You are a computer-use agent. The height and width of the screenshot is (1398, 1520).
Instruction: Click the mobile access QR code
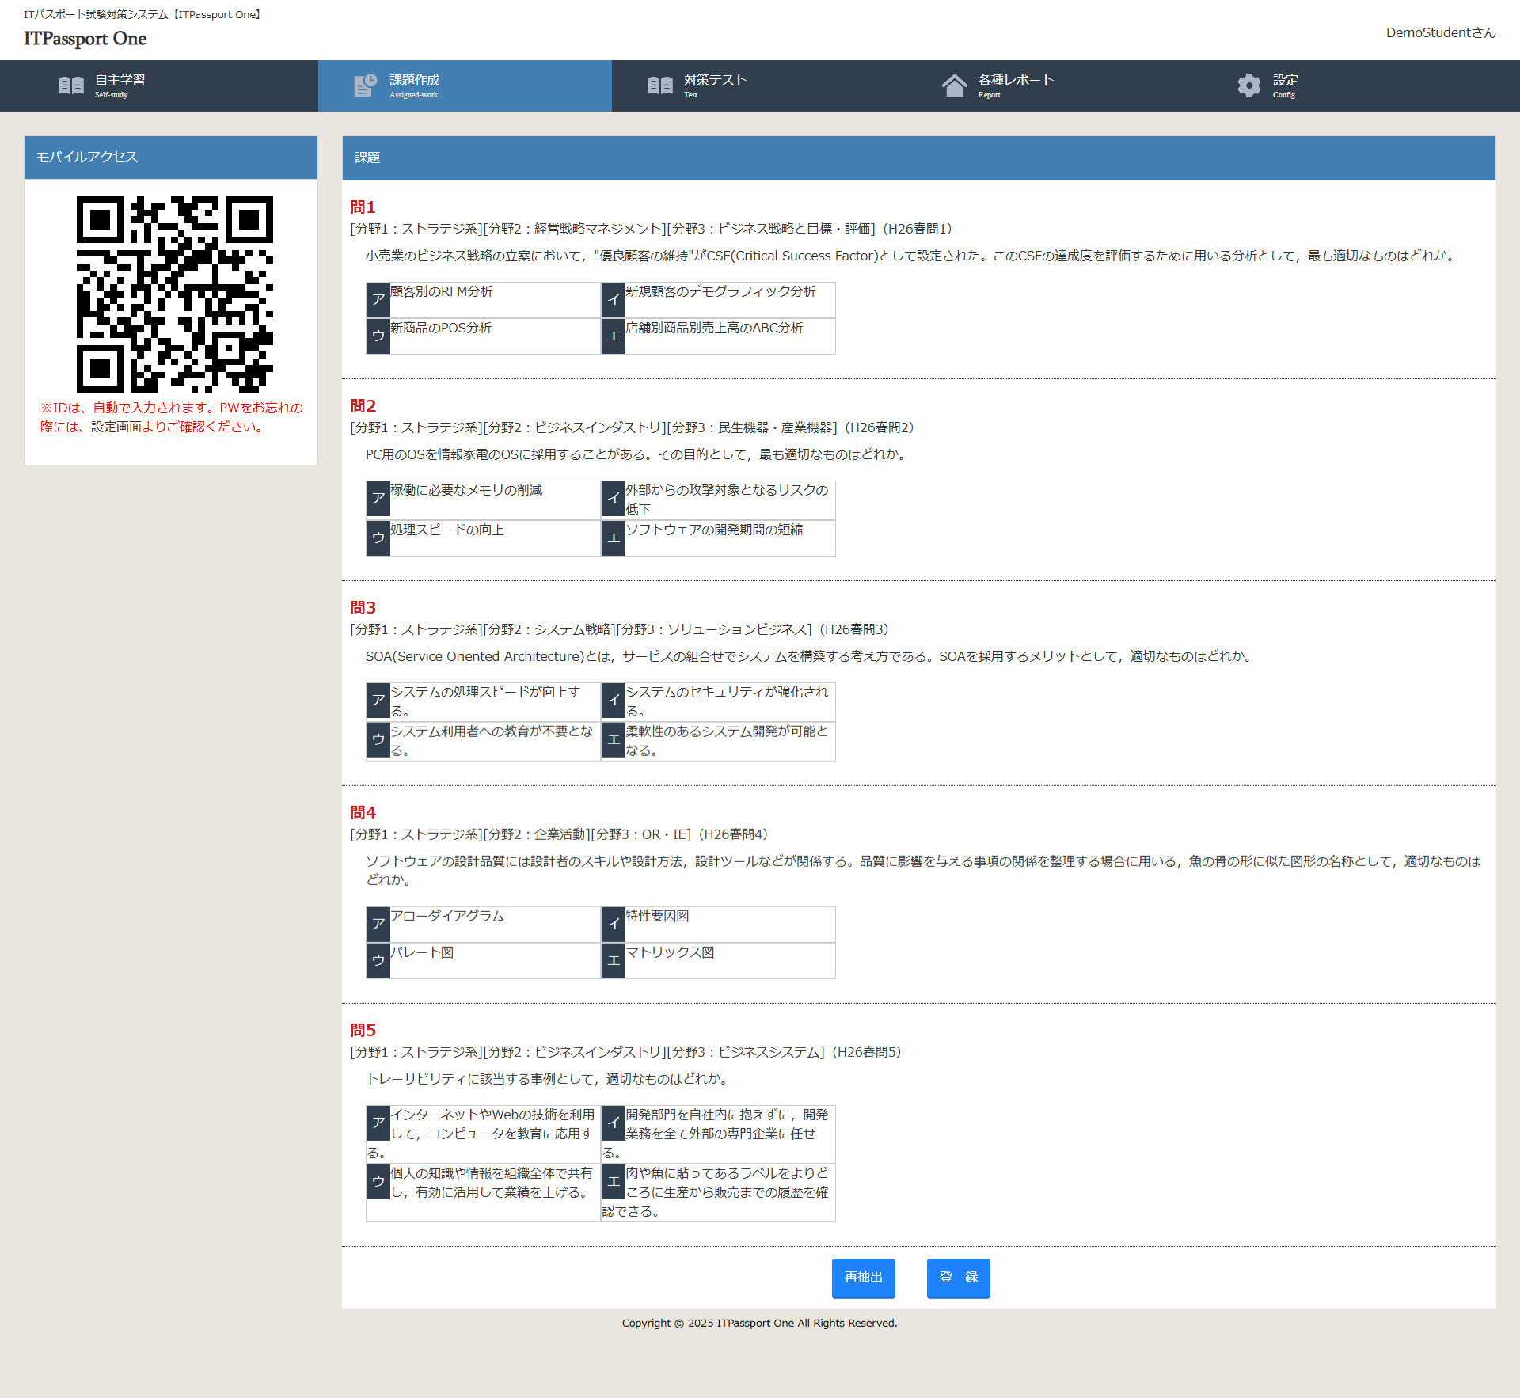point(174,294)
